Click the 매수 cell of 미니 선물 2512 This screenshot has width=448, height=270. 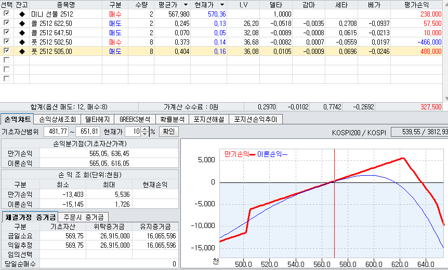pos(115,14)
